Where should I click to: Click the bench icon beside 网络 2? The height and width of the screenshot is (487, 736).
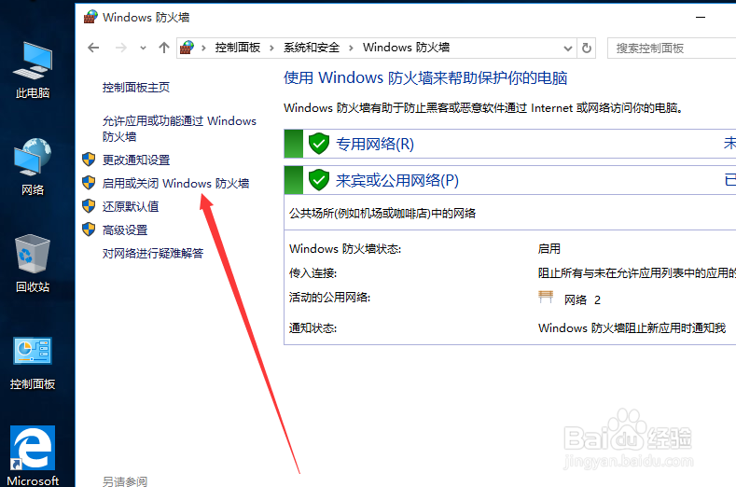click(x=546, y=298)
